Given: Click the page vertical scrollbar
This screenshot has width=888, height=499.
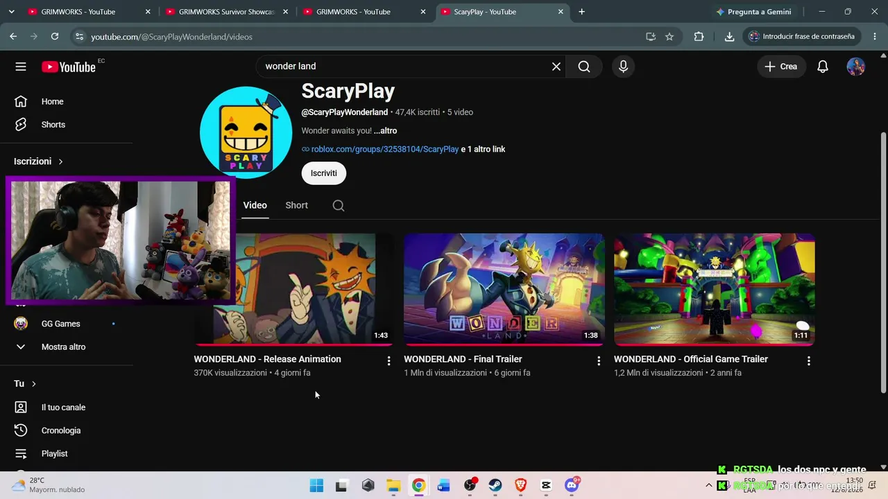Looking at the screenshot, I should [x=883, y=263].
